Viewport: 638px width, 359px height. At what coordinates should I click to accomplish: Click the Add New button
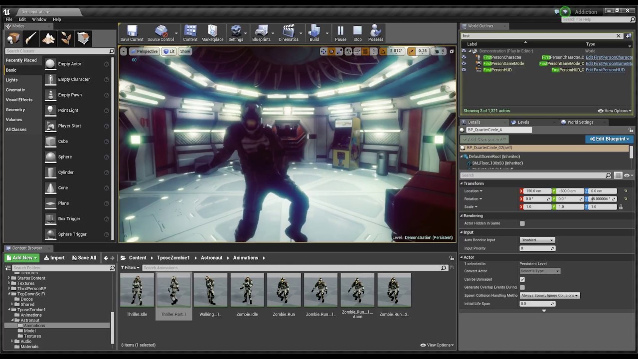click(22, 258)
